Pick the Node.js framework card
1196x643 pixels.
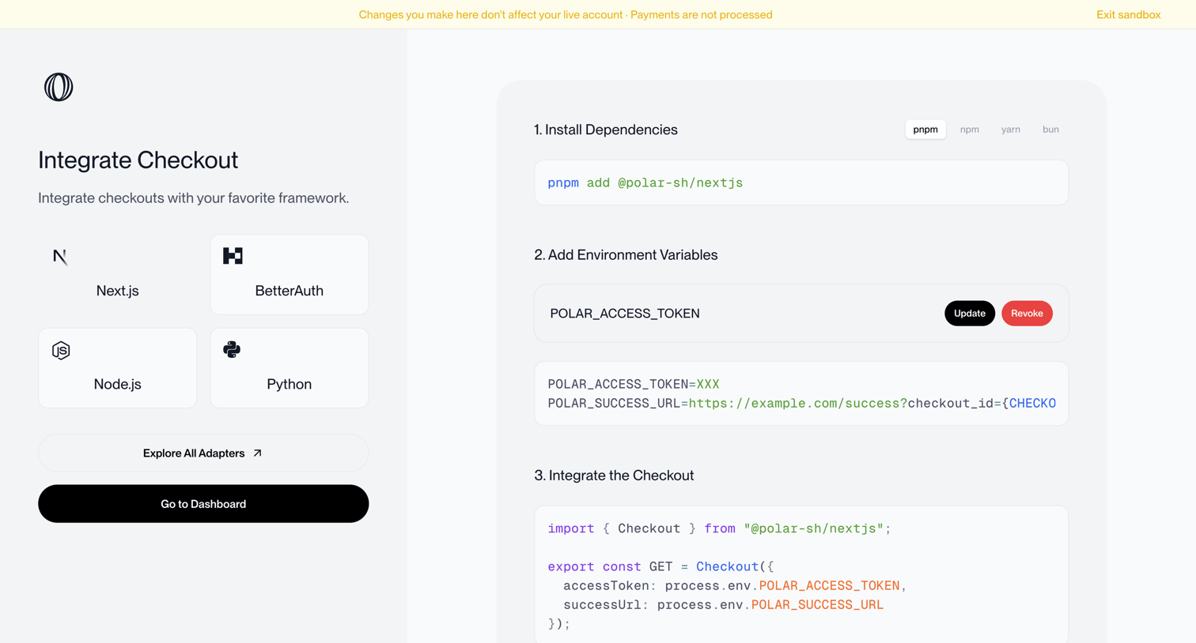117,368
